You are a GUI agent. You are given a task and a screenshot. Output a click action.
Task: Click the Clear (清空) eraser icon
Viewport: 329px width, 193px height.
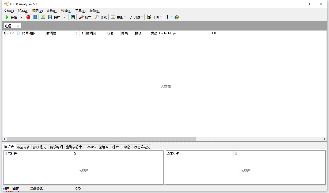pos(81,17)
